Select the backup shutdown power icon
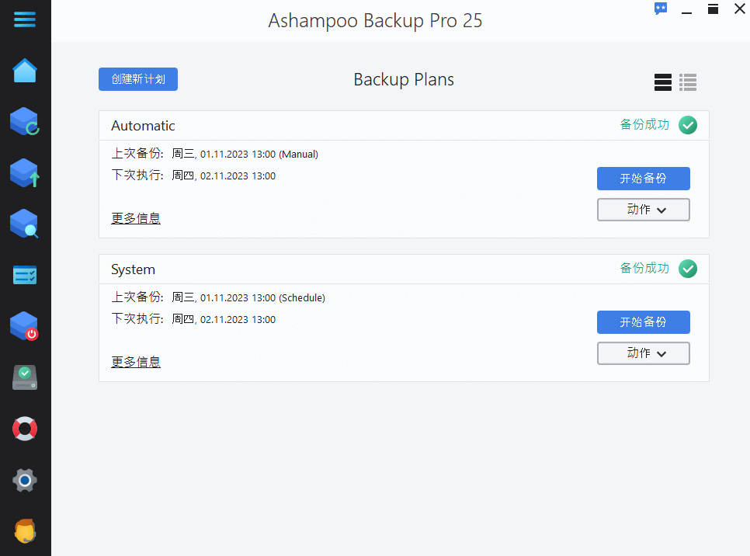The width and height of the screenshot is (750, 556). pyautogui.click(x=25, y=326)
